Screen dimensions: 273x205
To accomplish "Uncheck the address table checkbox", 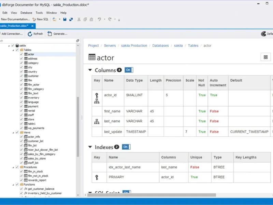I will (x=21, y=59).
